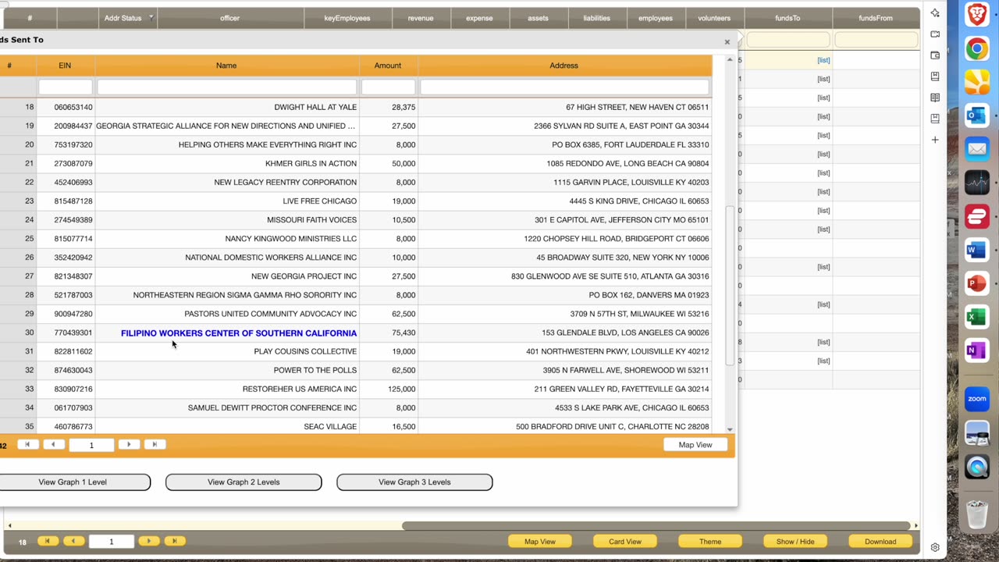Click the dialog vertical scrollbar down arrow
Image resolution: width=999 pixels, height=562 pixels.
[x=731, y=429]
